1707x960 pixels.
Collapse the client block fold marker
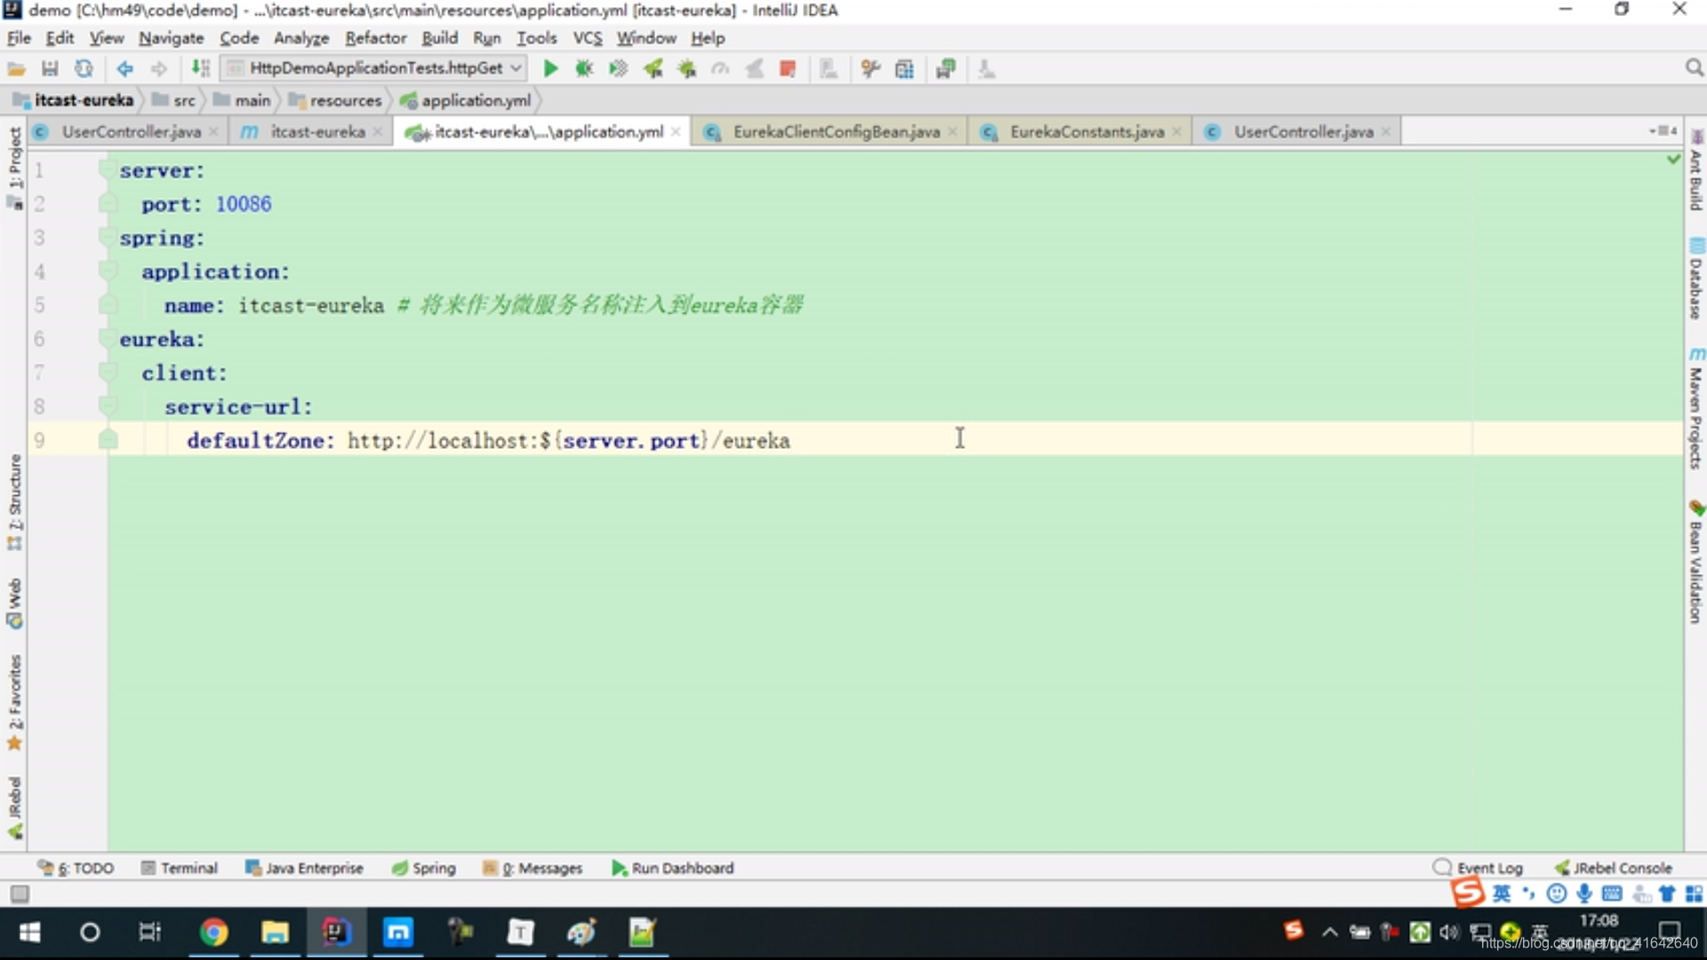pyautogui.click(x=108, y=372)
